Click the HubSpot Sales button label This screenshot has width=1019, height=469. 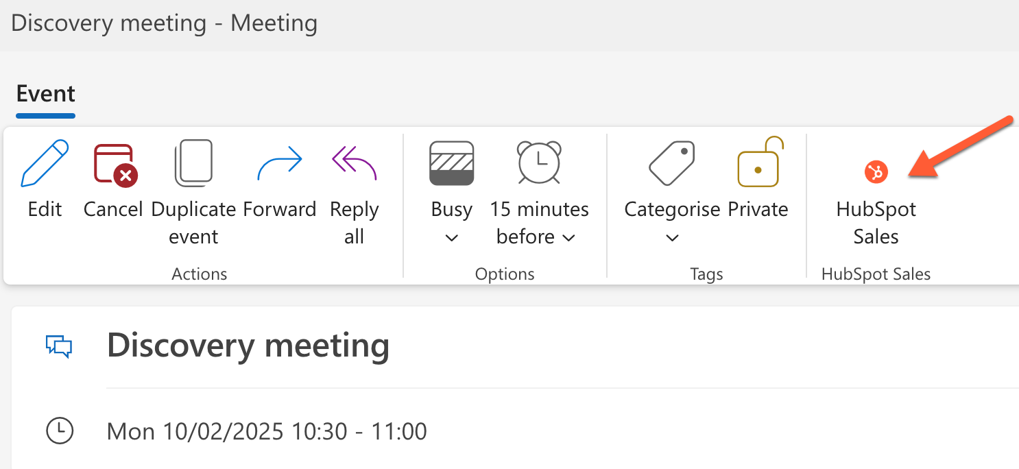[x=876, y=223]
